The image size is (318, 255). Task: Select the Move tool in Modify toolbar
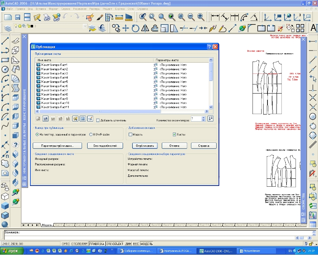coord(126,28)
